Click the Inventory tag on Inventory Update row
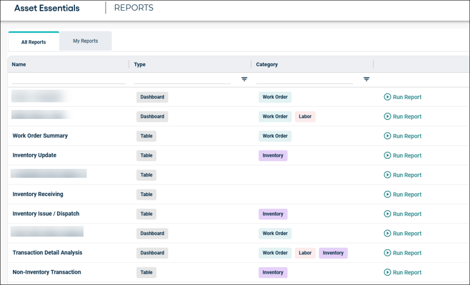This screenshot has width=470, height=285. (x=272, y=155)
